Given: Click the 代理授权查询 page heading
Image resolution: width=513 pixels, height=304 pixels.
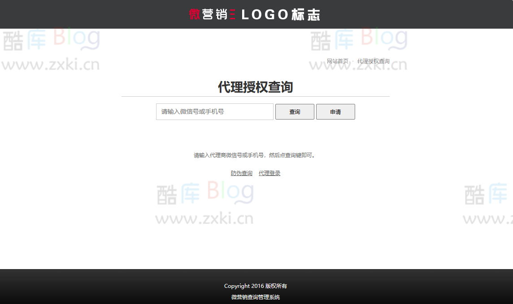Looking at the screenshot, I should pos(255,87).
